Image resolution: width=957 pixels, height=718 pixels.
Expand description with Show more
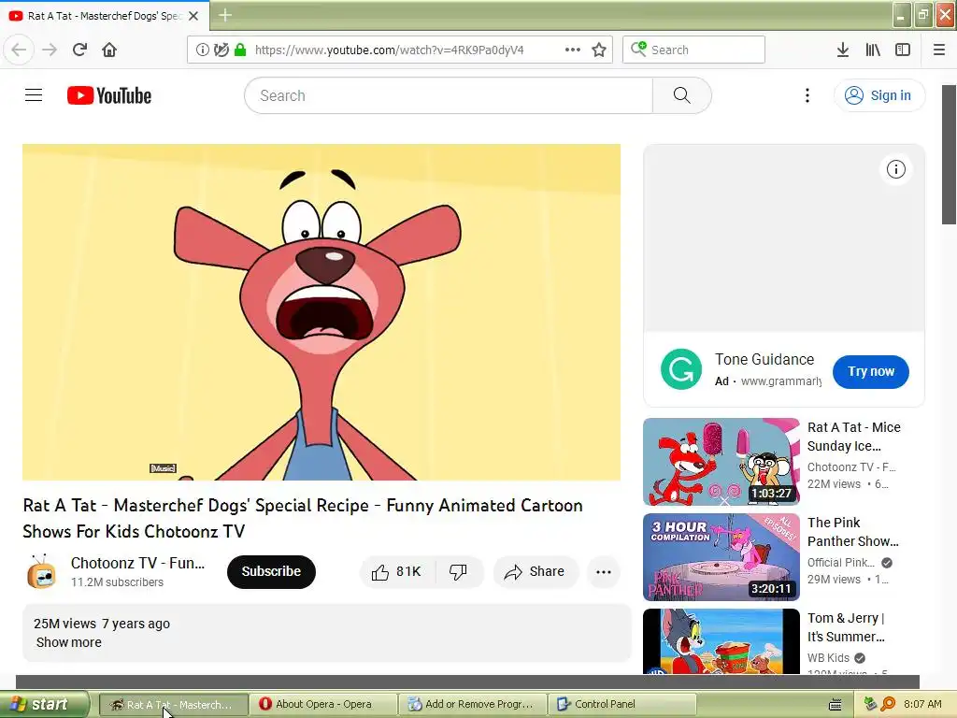(x=69, y=642)
